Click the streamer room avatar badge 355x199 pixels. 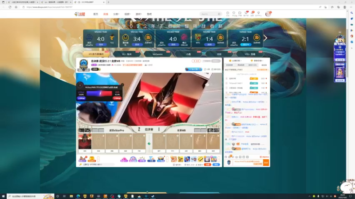coord(83,65)
